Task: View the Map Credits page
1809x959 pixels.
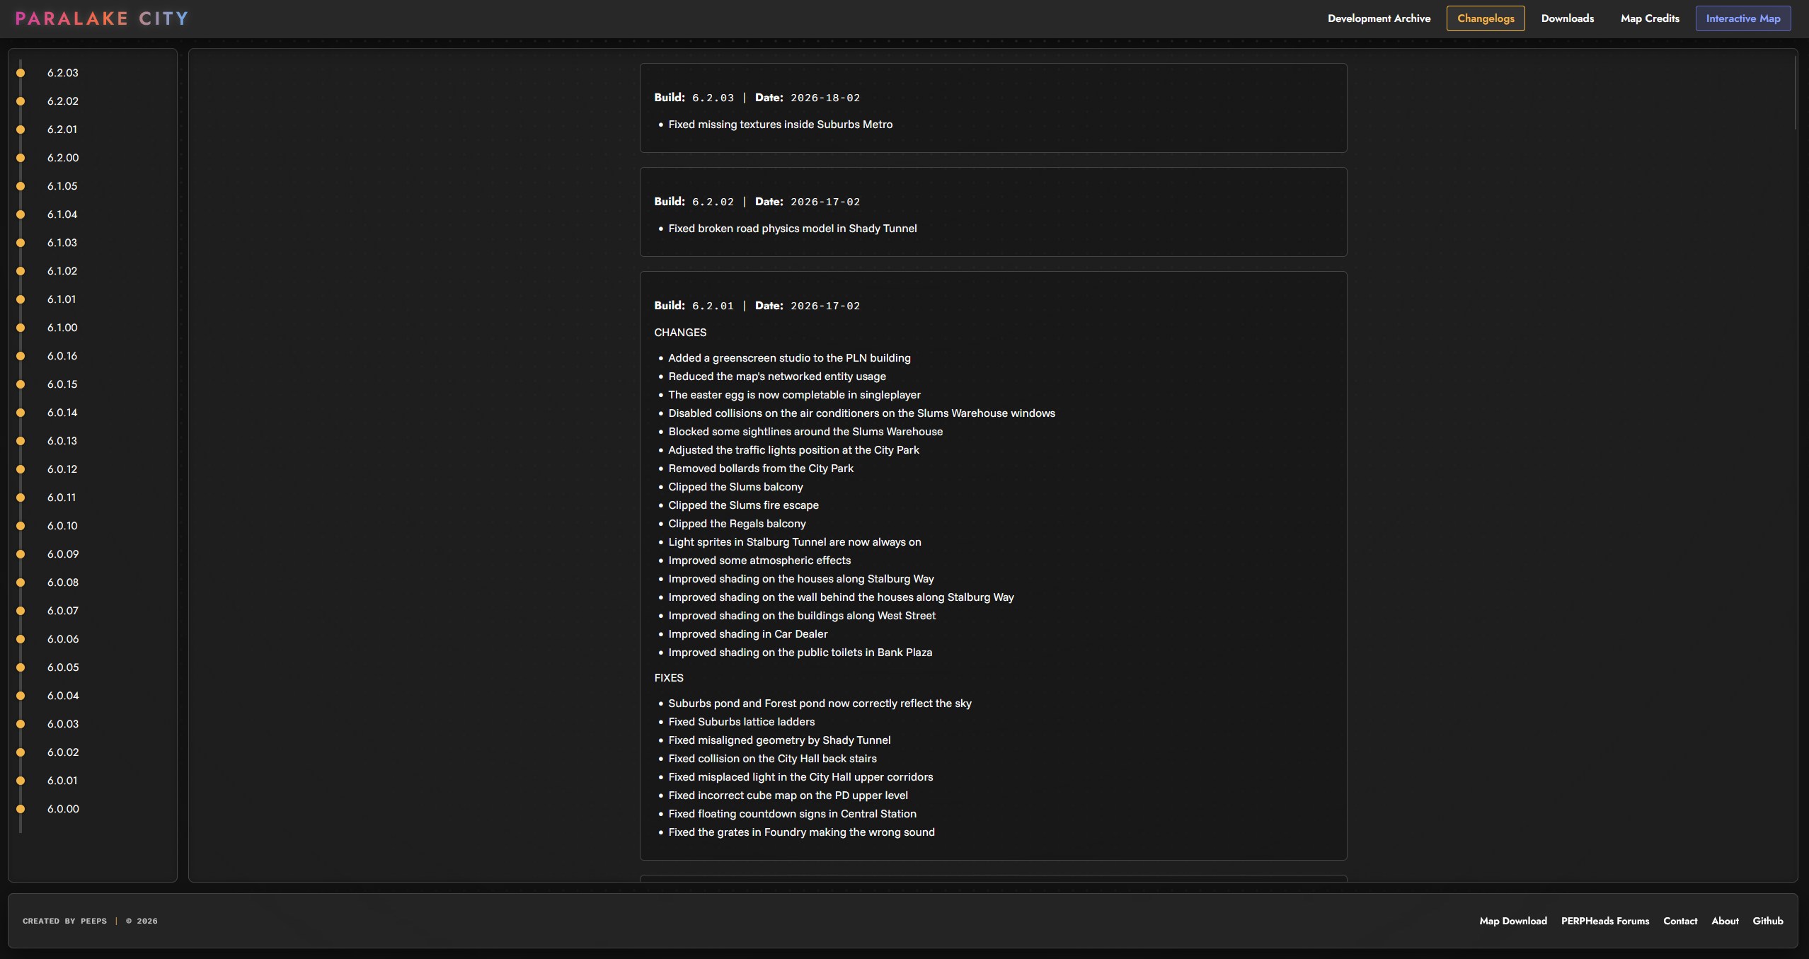Action: tap(1650, 18)
